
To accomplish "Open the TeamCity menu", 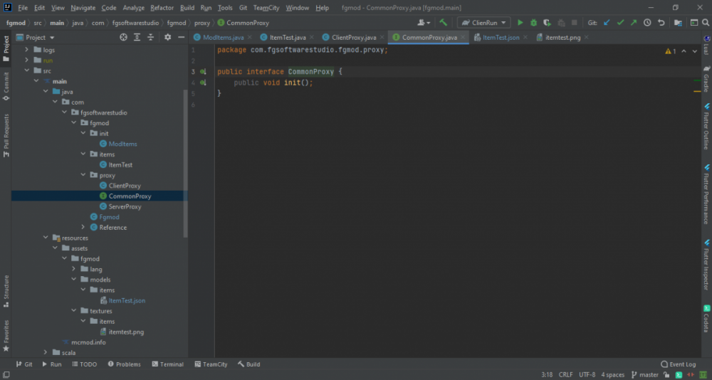I will 266,8.
